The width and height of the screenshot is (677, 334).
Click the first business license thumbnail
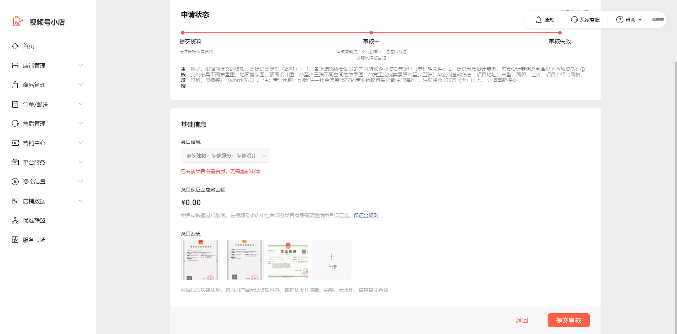(x=200, y=260)
